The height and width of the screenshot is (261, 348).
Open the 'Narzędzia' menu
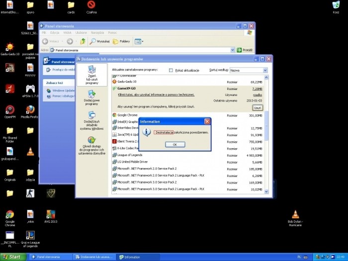click(97, 32)
